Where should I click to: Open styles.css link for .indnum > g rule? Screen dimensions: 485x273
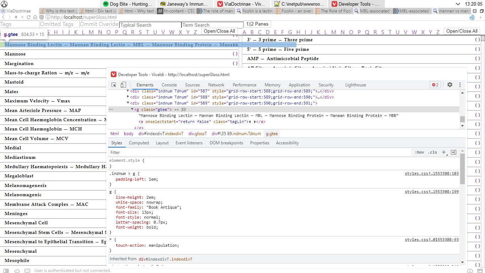coord(432,174)
